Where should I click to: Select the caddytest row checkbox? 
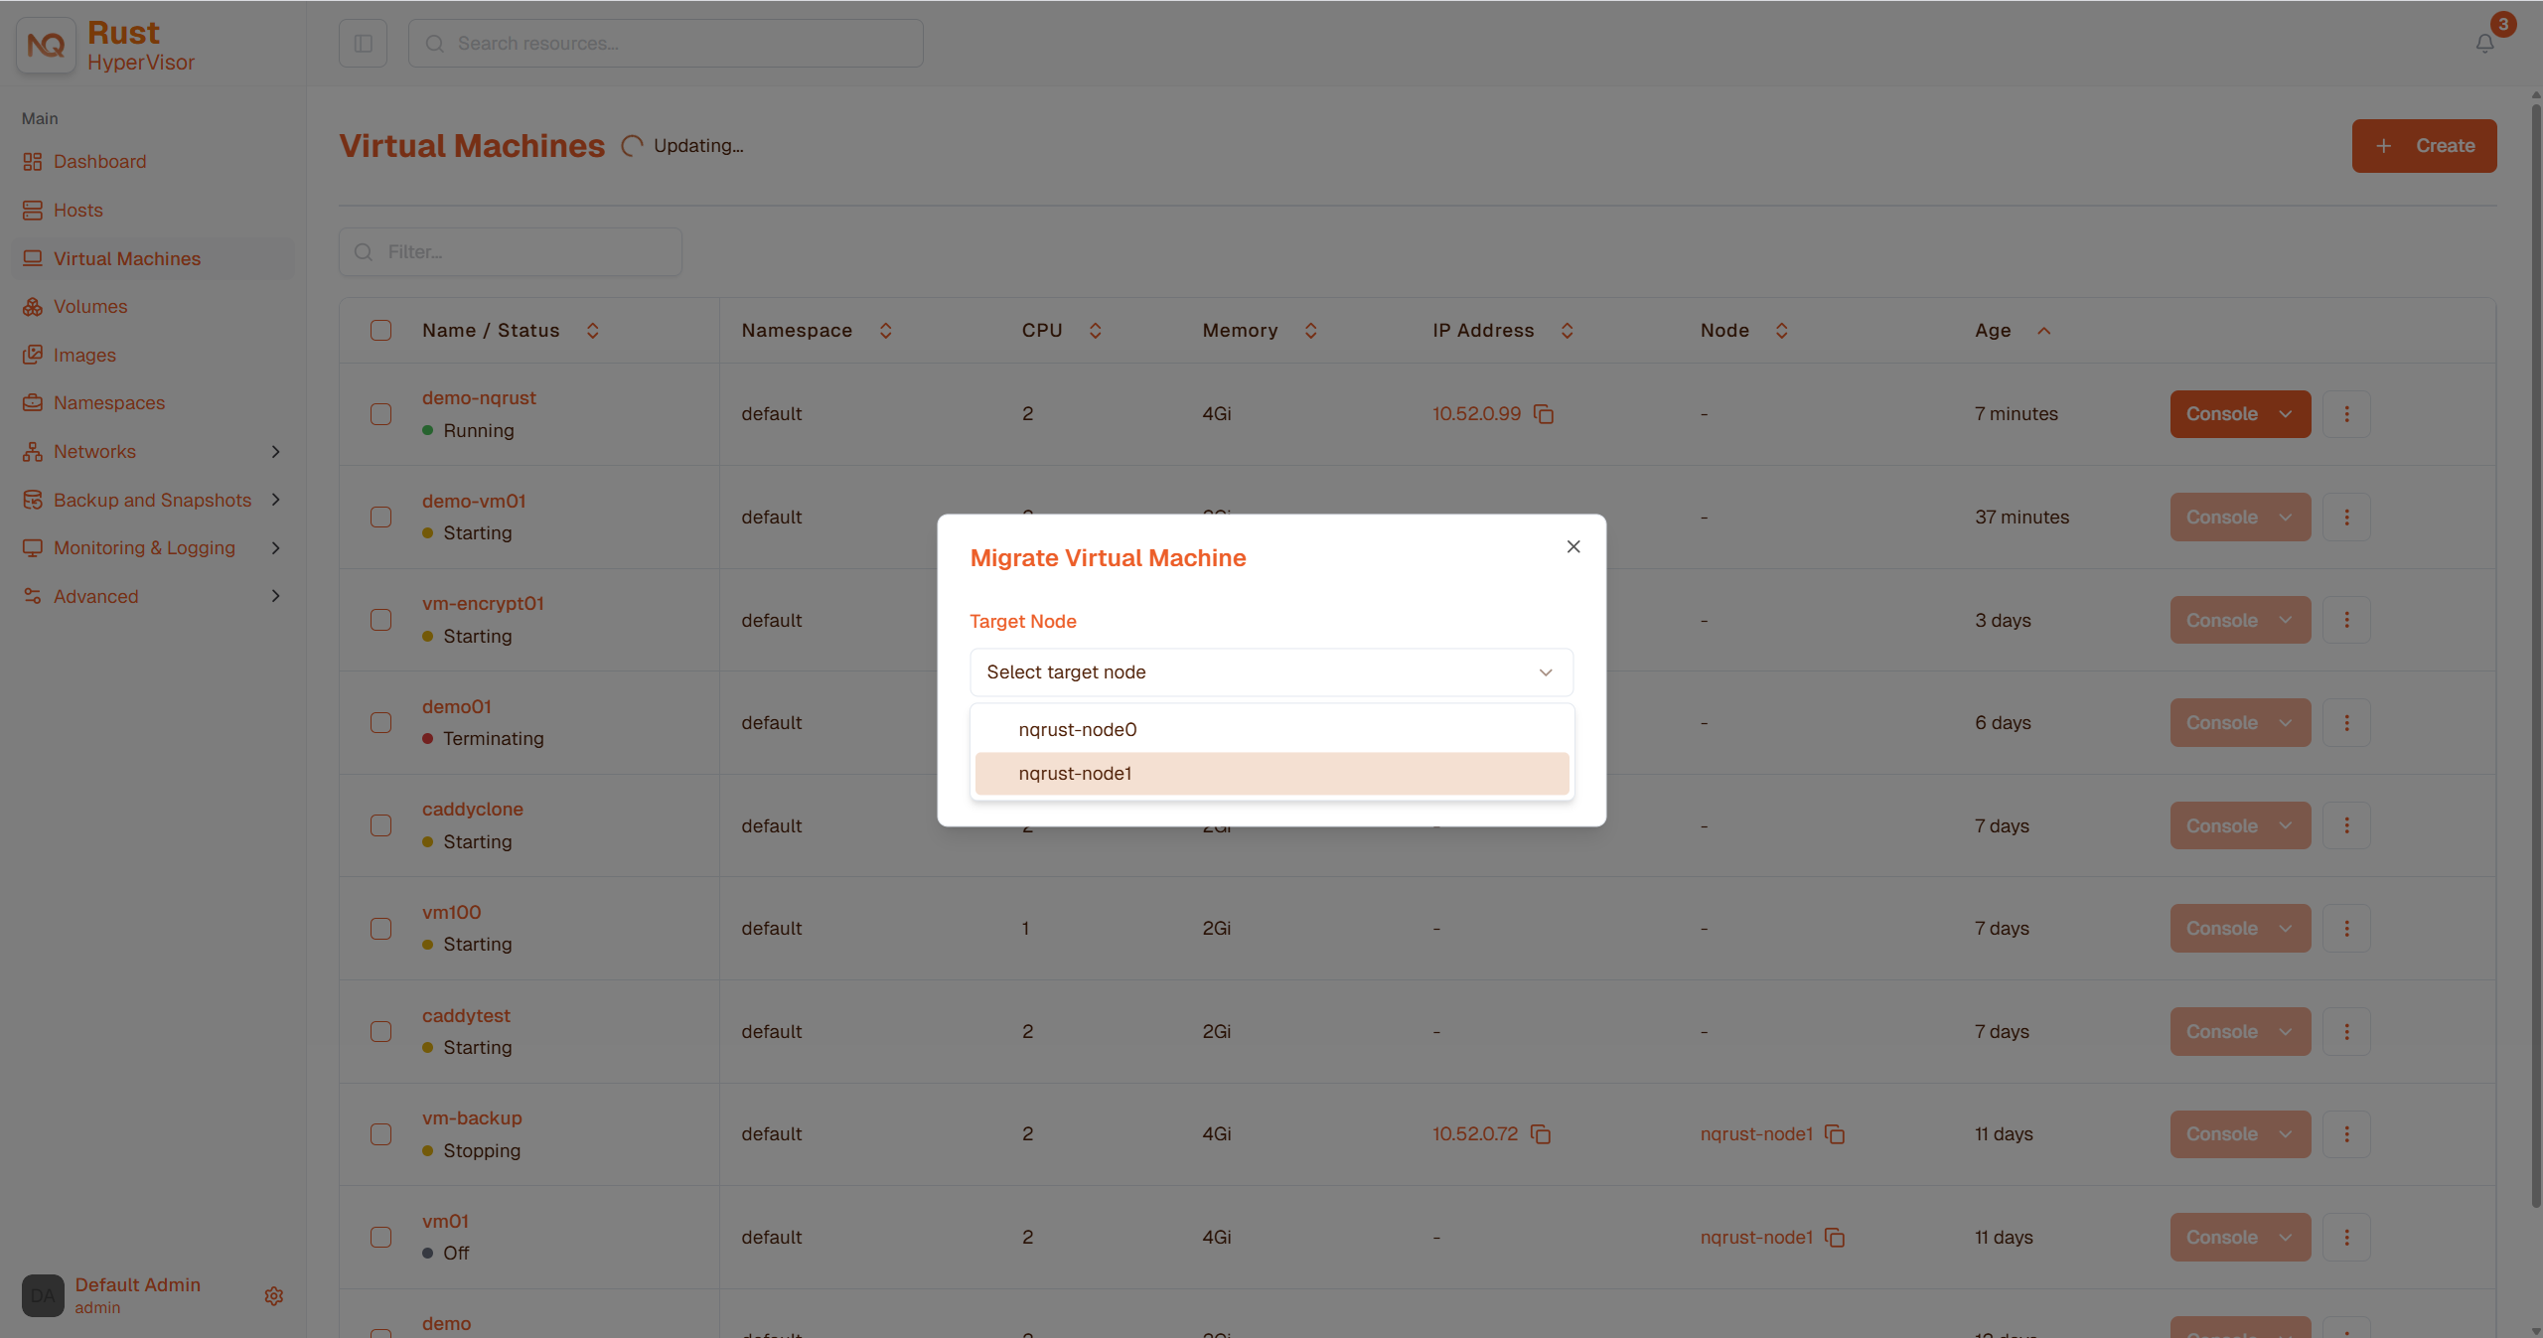coord(381,1032)
